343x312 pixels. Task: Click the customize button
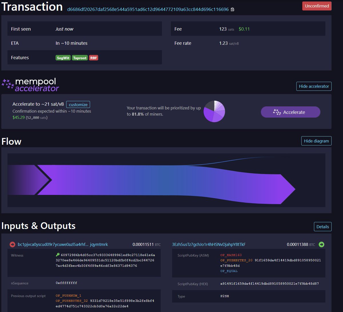pos(78,105)
